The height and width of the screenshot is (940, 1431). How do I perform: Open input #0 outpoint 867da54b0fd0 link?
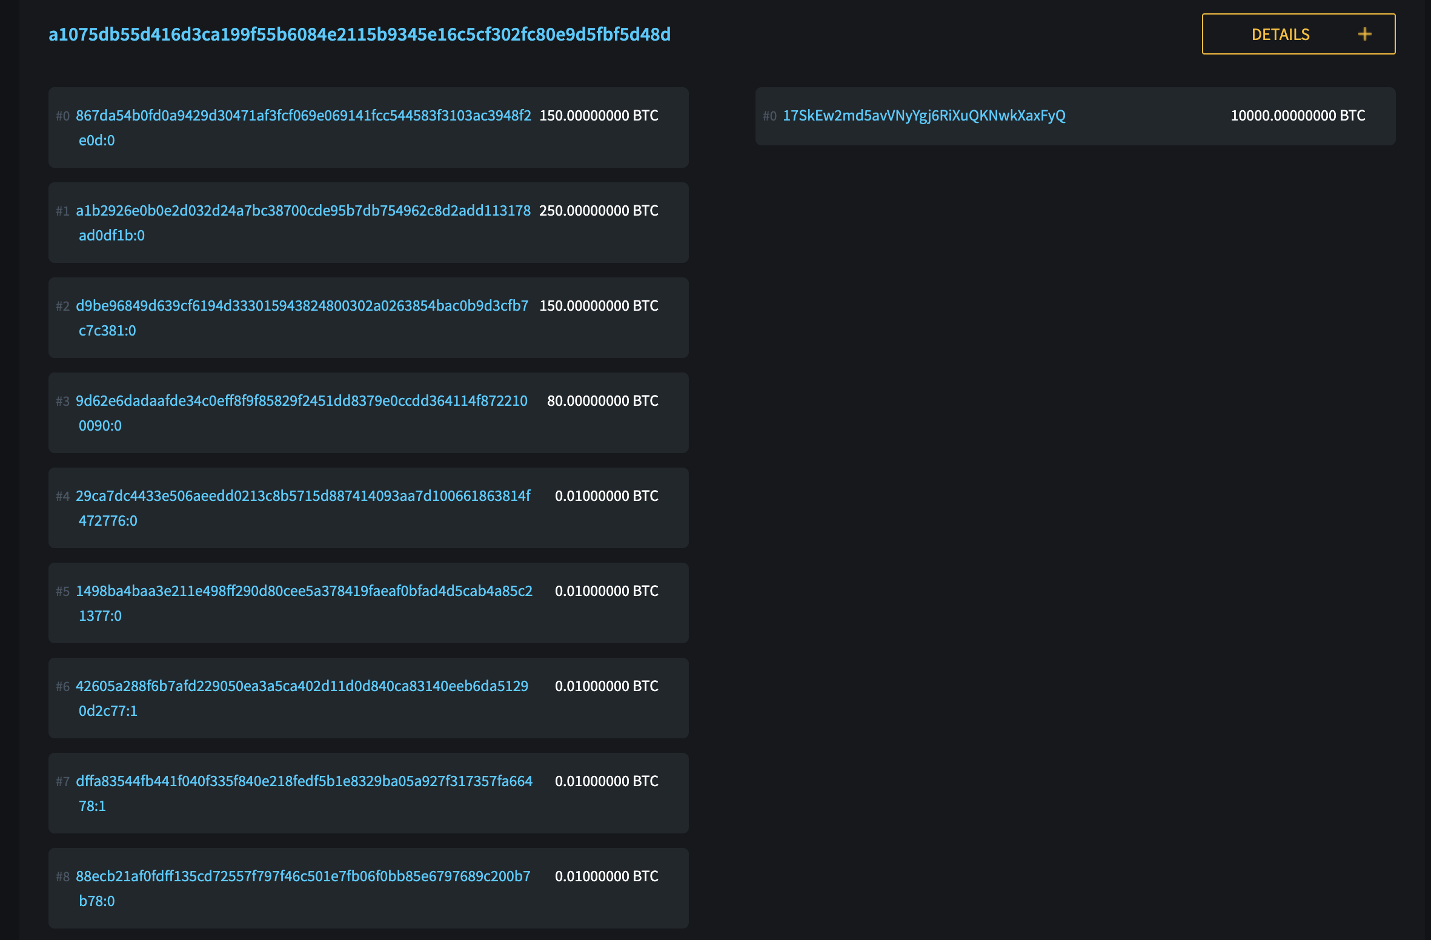[303, 116]
